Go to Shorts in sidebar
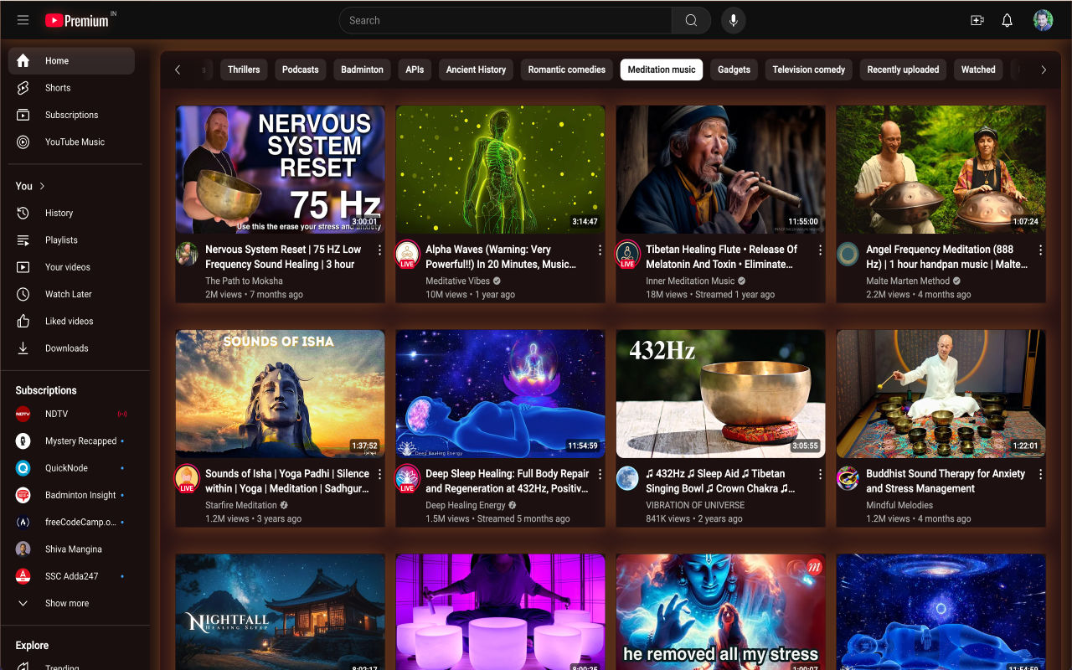Screen dimensions: 1072x670 tap(71, 88)
